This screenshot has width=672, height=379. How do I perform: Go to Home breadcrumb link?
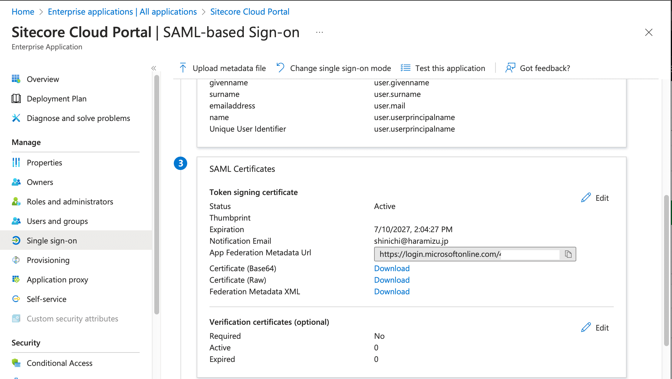tap(23, 12)
